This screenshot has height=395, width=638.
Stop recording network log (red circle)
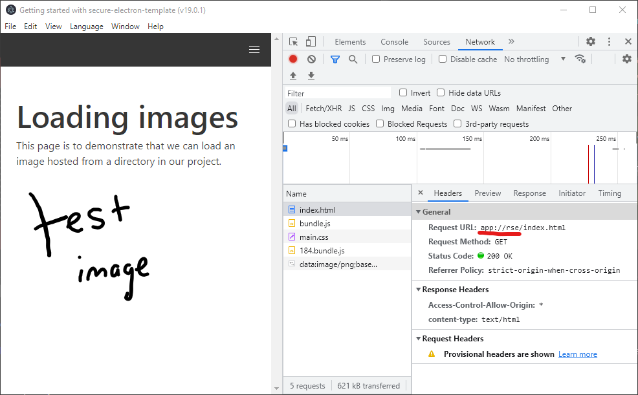coord(292,59)
